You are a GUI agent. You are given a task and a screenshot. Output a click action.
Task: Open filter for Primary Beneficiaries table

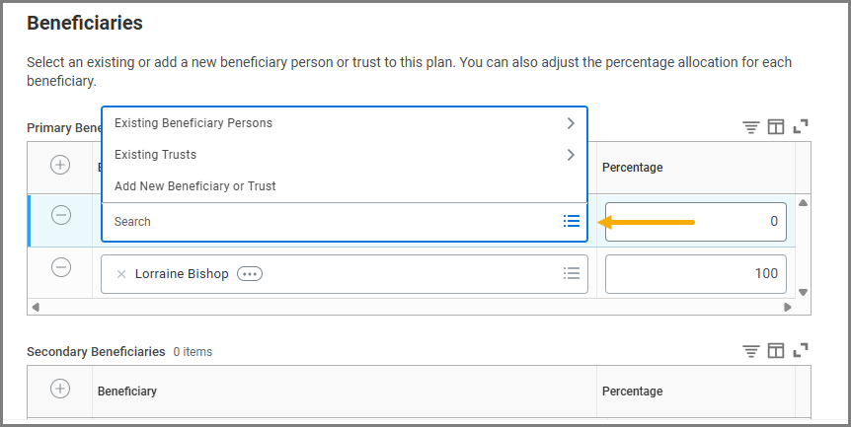point(751,127)
